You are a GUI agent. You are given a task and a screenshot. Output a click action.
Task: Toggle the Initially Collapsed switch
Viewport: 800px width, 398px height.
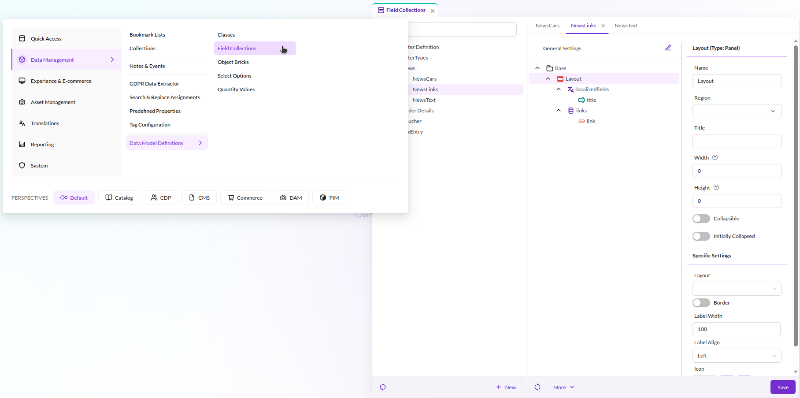(701, 236)
